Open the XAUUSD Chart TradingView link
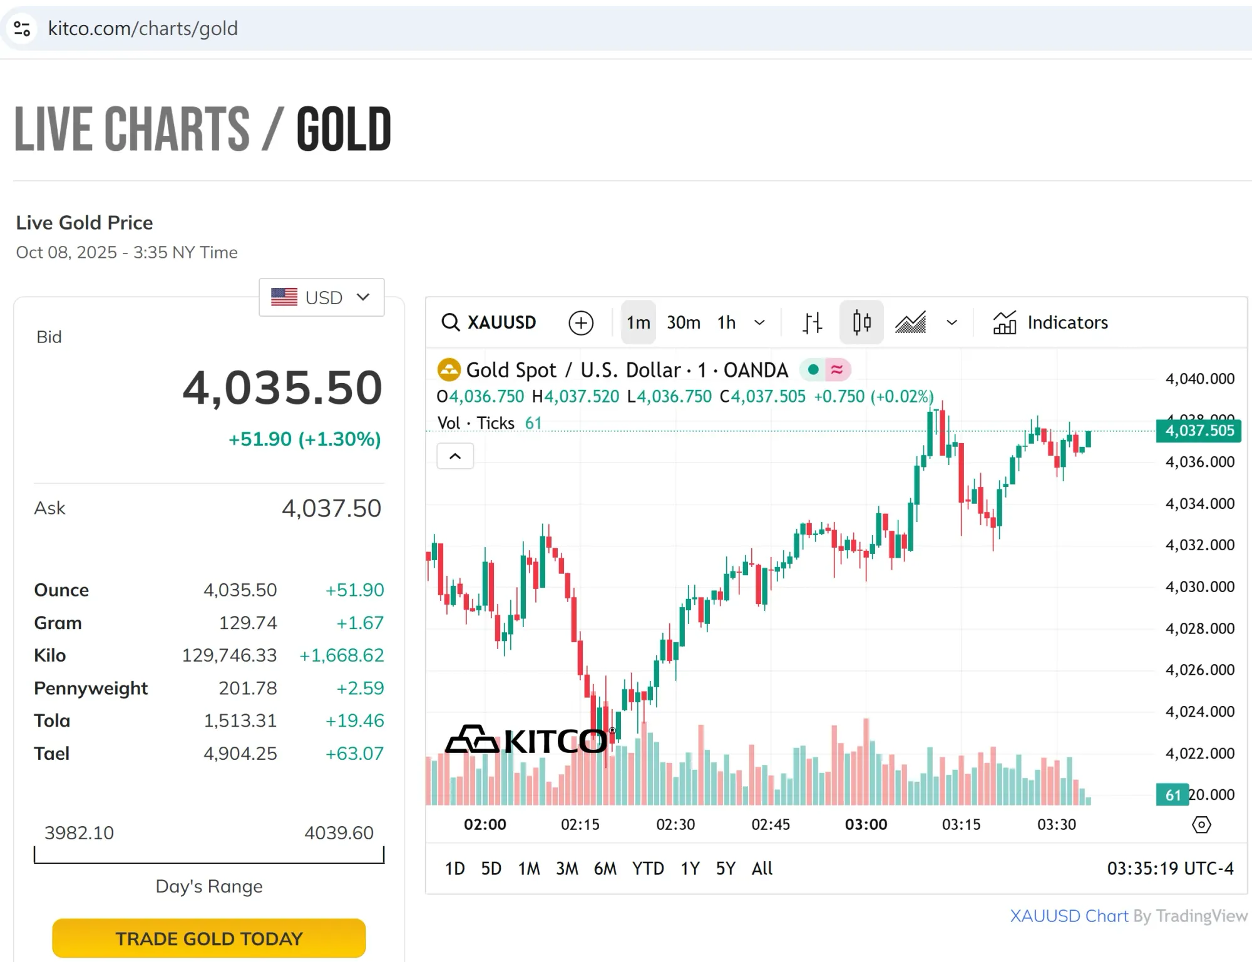1252x962 pixels. pos(1069,916)
